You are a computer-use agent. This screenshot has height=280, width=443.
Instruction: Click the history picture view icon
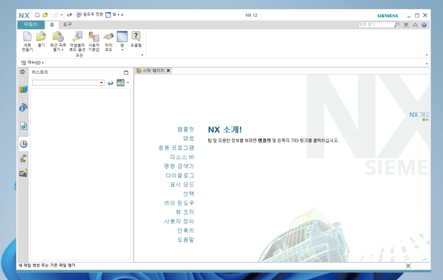[121, 82]
